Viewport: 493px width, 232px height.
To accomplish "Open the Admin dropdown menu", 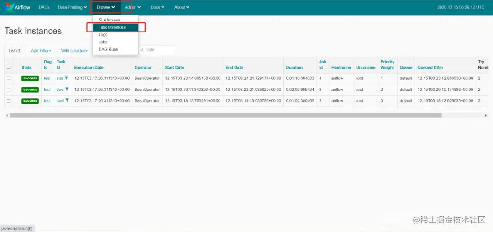I will (x=132, y=7).
